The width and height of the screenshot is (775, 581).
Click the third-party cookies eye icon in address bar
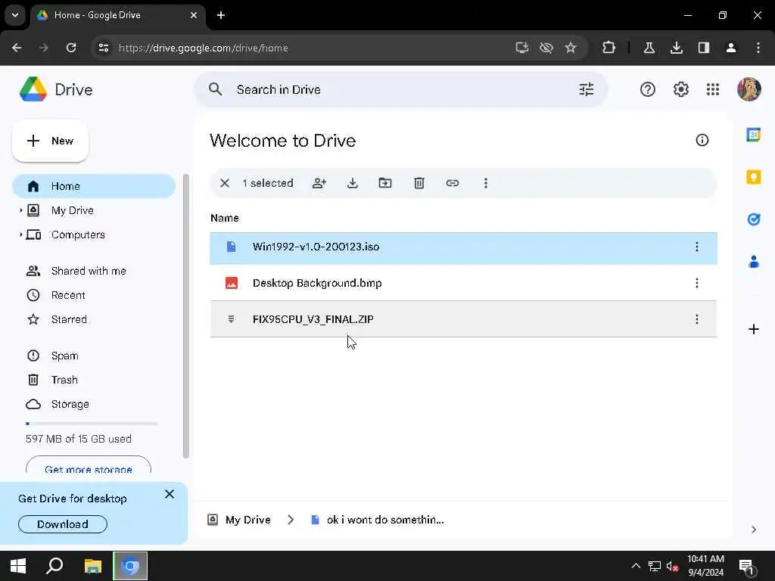tap(546, 48)
